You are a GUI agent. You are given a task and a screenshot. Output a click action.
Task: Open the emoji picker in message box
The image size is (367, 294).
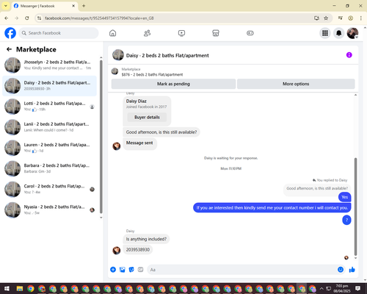[341, 270]
